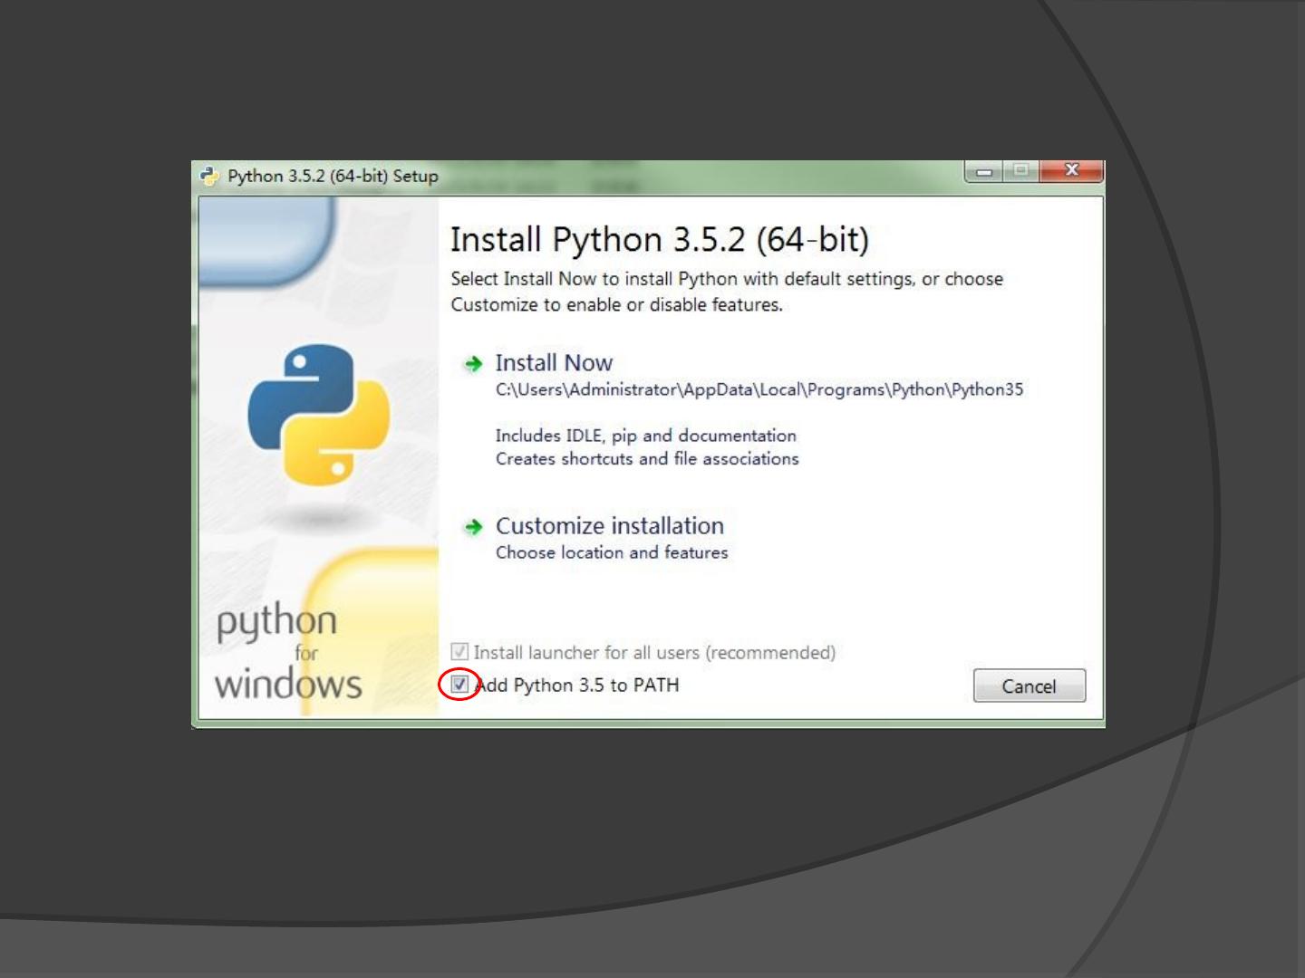Click the large Python logo in the sidebar
The height and width of the screenshot is (978, 1305).
coord(319,414)
